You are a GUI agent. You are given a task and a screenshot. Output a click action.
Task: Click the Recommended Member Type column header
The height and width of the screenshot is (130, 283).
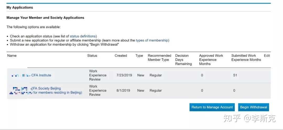point(159,58)
